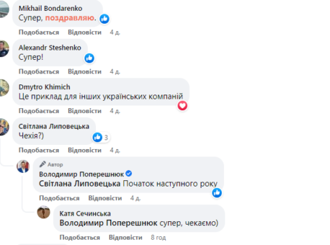Click the heart reaction on Dmytro Khimich's comment
Image resolution: width=330 pixels, height=245 pixels.
pyautogui.click(x=182, y=105)
